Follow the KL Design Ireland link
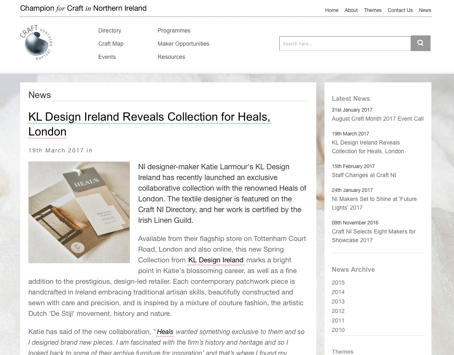454x355 pixels. (x=216, y=260)
